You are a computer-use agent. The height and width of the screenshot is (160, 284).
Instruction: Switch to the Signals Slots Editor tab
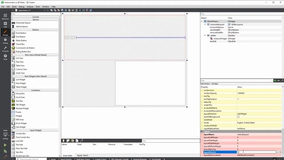pyautogui.click(x=83, y=156)
